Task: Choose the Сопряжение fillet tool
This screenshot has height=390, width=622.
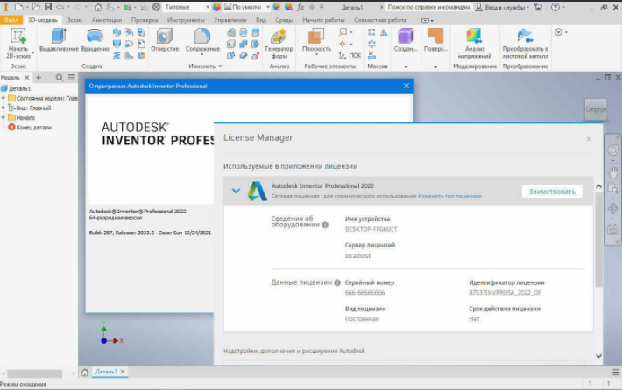Action: (202, 40)
